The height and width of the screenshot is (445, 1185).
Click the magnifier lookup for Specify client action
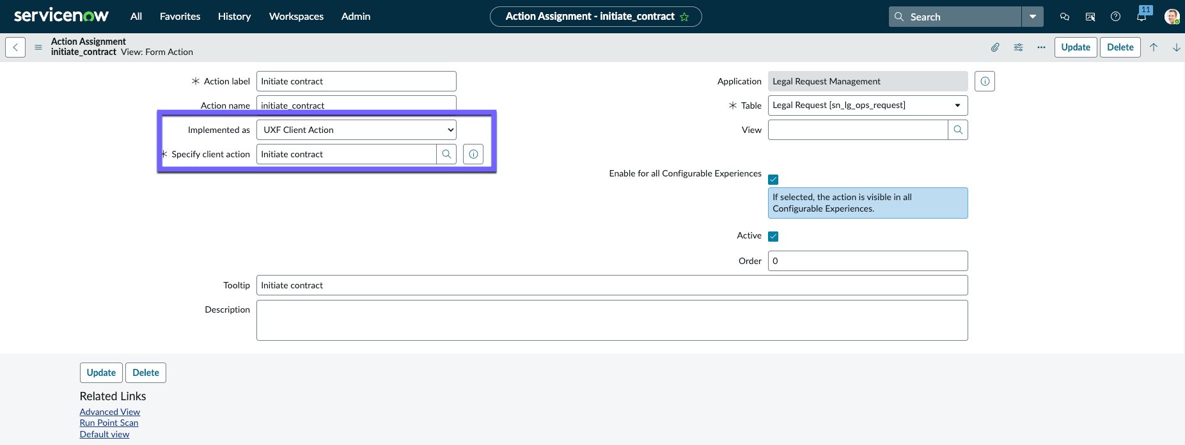[x=446, y=154]
